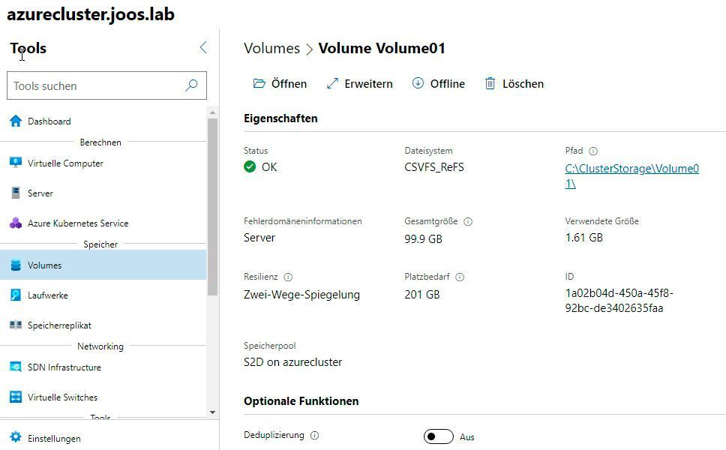This screenshot has width=726, height=450.
Task: Click Erweitern to extend the volume
Action: (359, 83)
